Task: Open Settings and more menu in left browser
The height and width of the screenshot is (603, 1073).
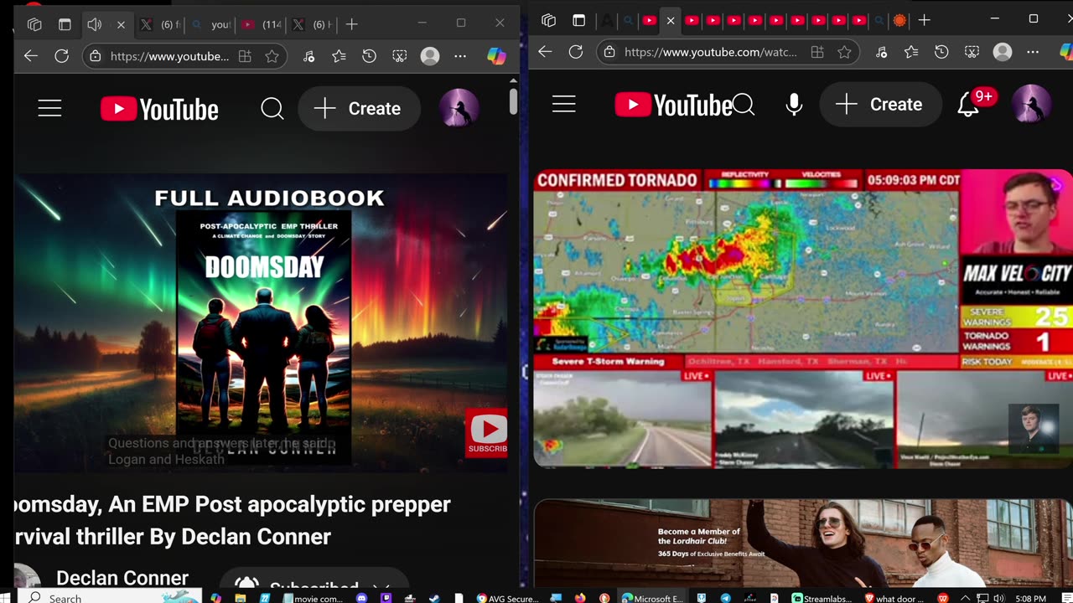Action: pos(460,56)
